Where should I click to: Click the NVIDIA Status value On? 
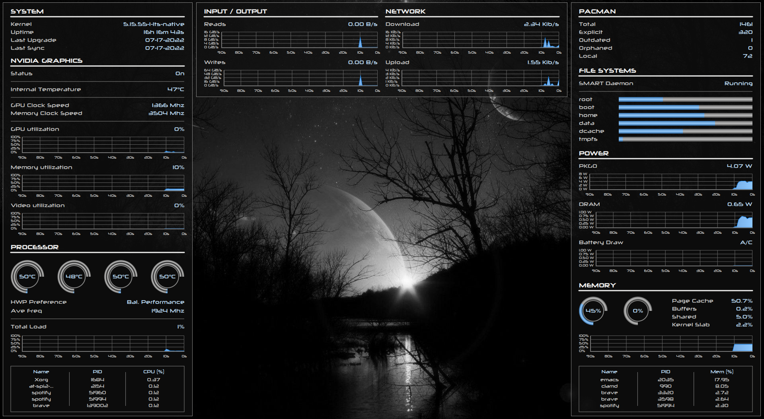(x=180, y=74)
